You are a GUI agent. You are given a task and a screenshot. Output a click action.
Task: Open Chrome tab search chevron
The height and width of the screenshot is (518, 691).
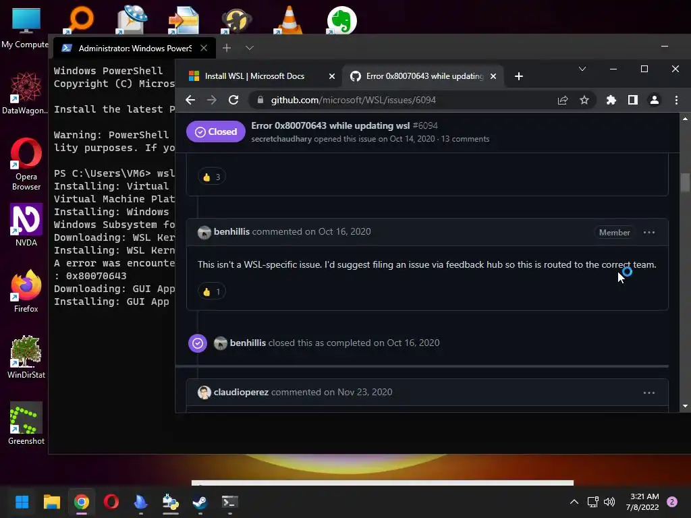click(x=582, y=69)
